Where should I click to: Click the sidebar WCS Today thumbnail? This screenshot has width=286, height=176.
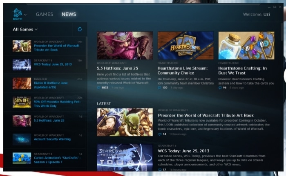point(22,64)
